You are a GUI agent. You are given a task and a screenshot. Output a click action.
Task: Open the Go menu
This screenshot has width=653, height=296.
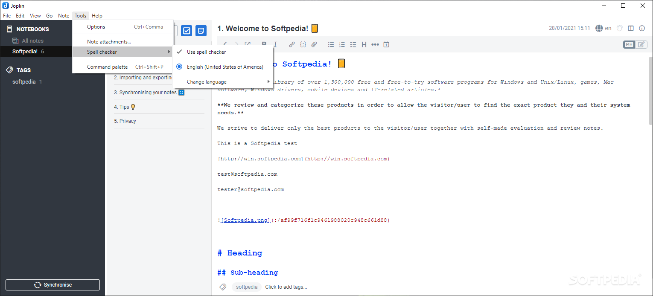pos(50,16)
